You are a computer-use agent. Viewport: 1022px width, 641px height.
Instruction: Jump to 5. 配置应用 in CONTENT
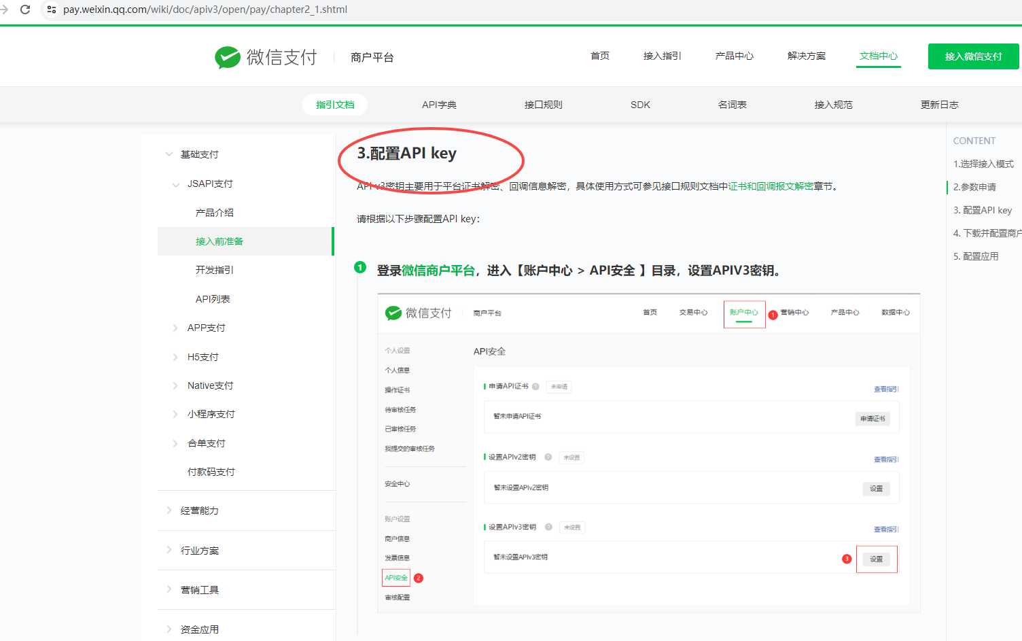coord(976,256)
